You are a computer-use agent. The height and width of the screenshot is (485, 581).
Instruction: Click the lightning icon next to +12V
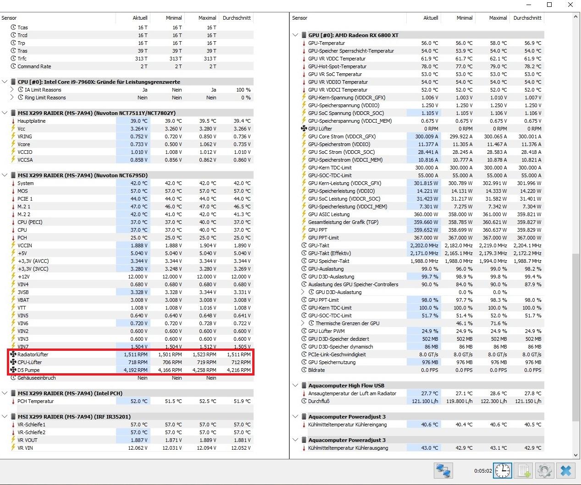(13, 277)
